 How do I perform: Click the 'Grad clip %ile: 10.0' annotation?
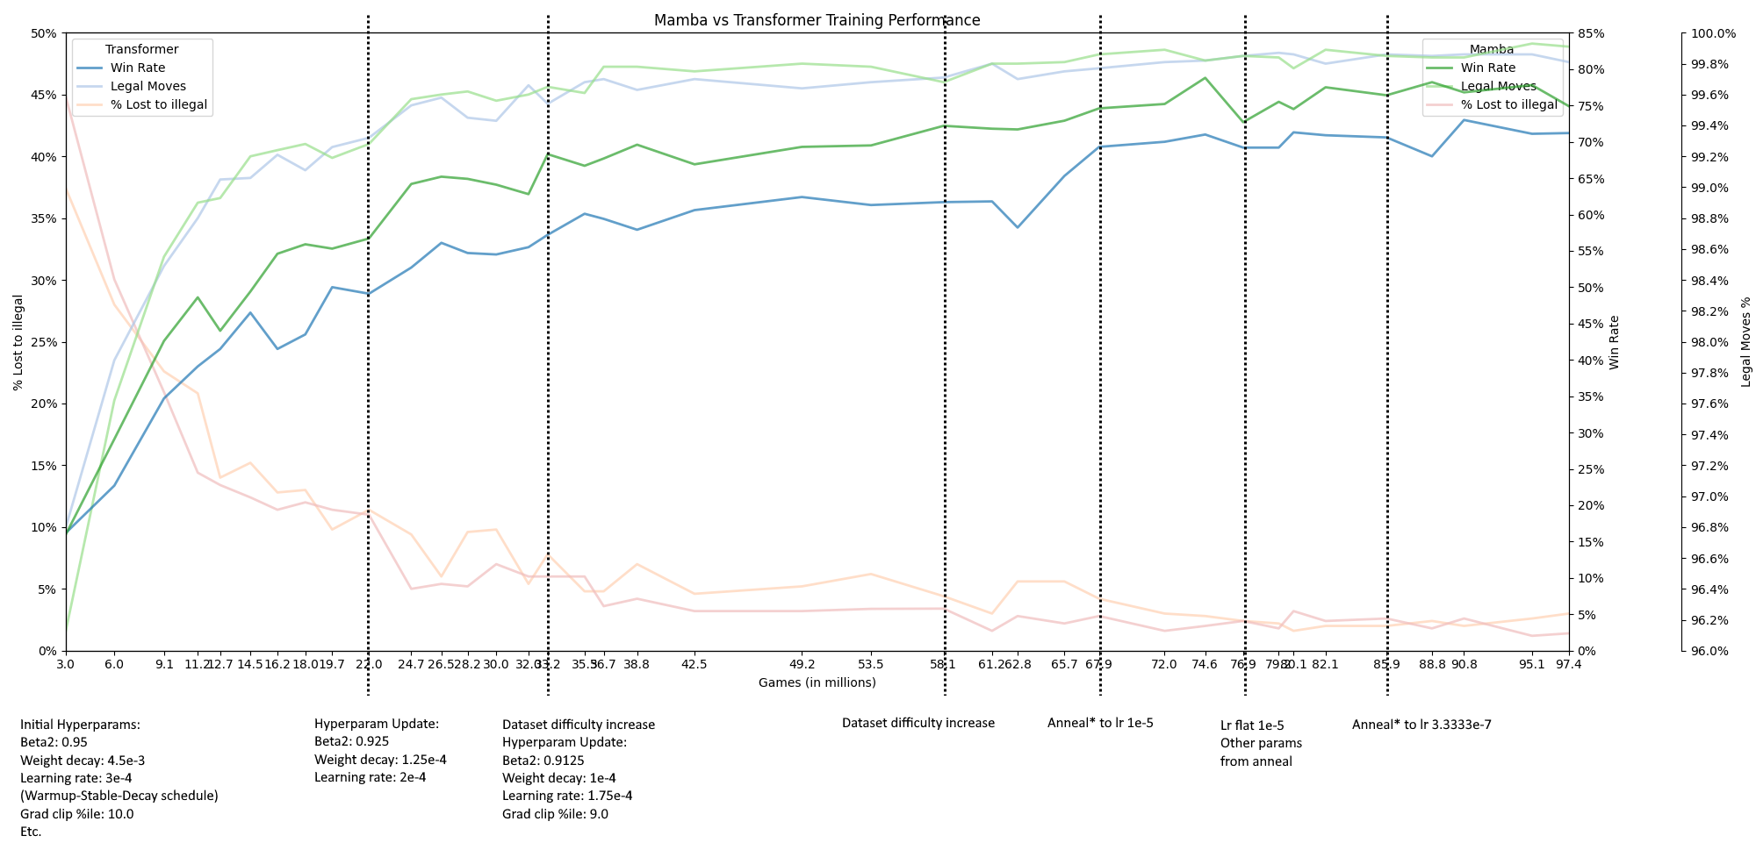(77, 814)
